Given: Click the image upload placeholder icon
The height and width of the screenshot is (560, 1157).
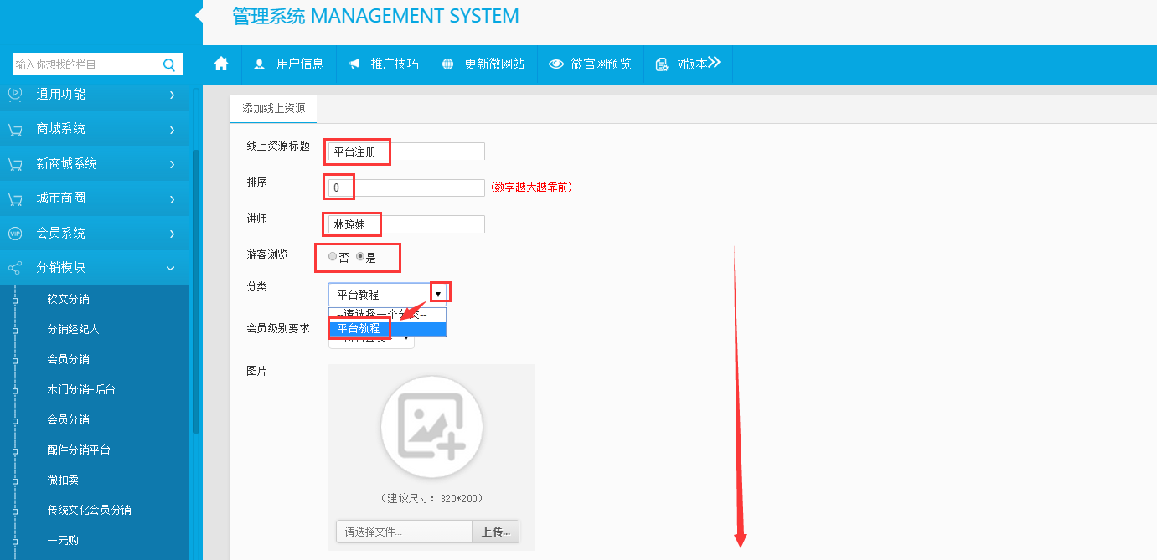Looking at the screenshot, I should point(431,426).
